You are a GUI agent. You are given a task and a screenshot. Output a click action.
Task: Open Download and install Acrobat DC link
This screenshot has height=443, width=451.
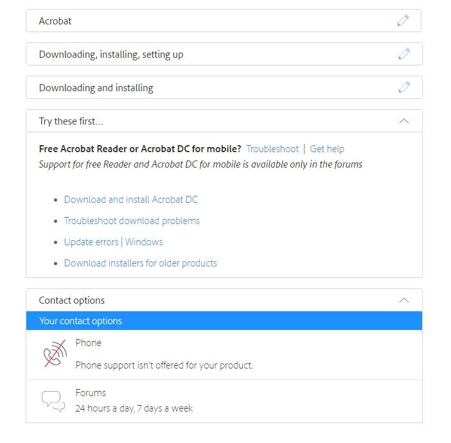coord(131,200)
